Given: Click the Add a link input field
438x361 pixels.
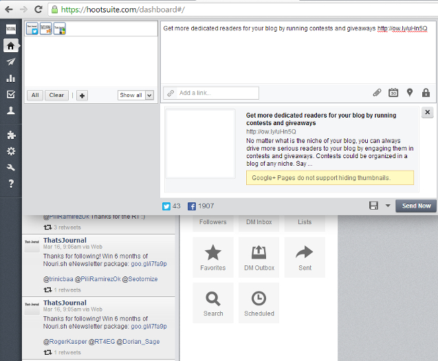Looking at the screenshot, I should tap(211, 93).
